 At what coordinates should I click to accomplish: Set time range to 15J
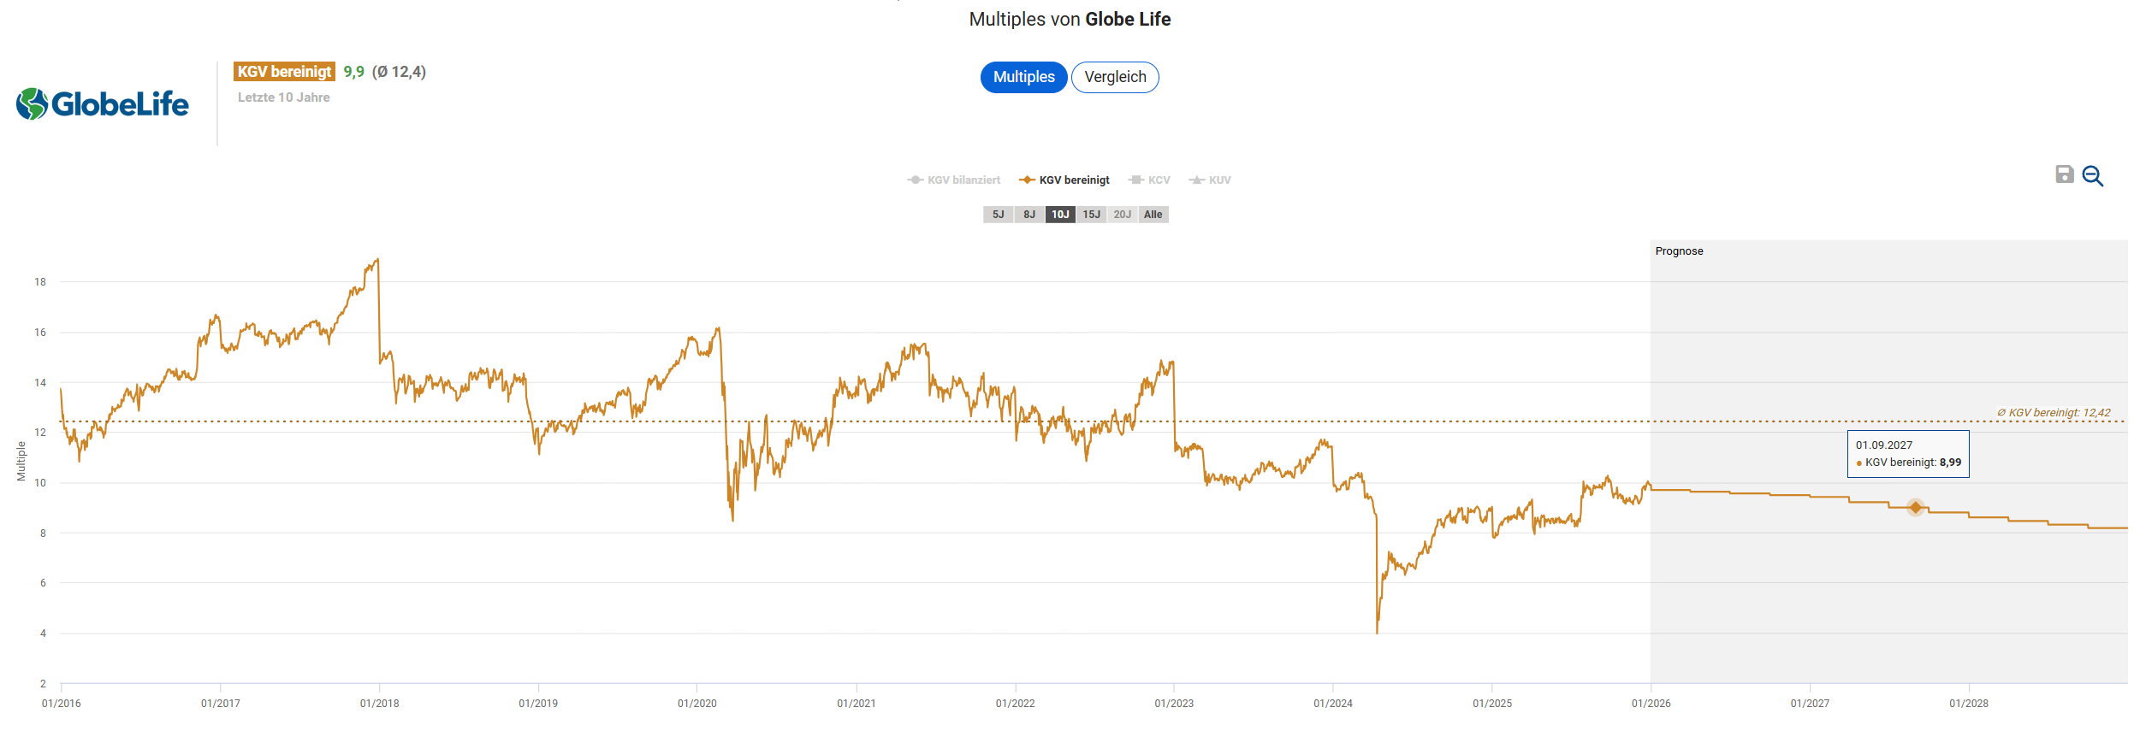(x=1091, y=215)
